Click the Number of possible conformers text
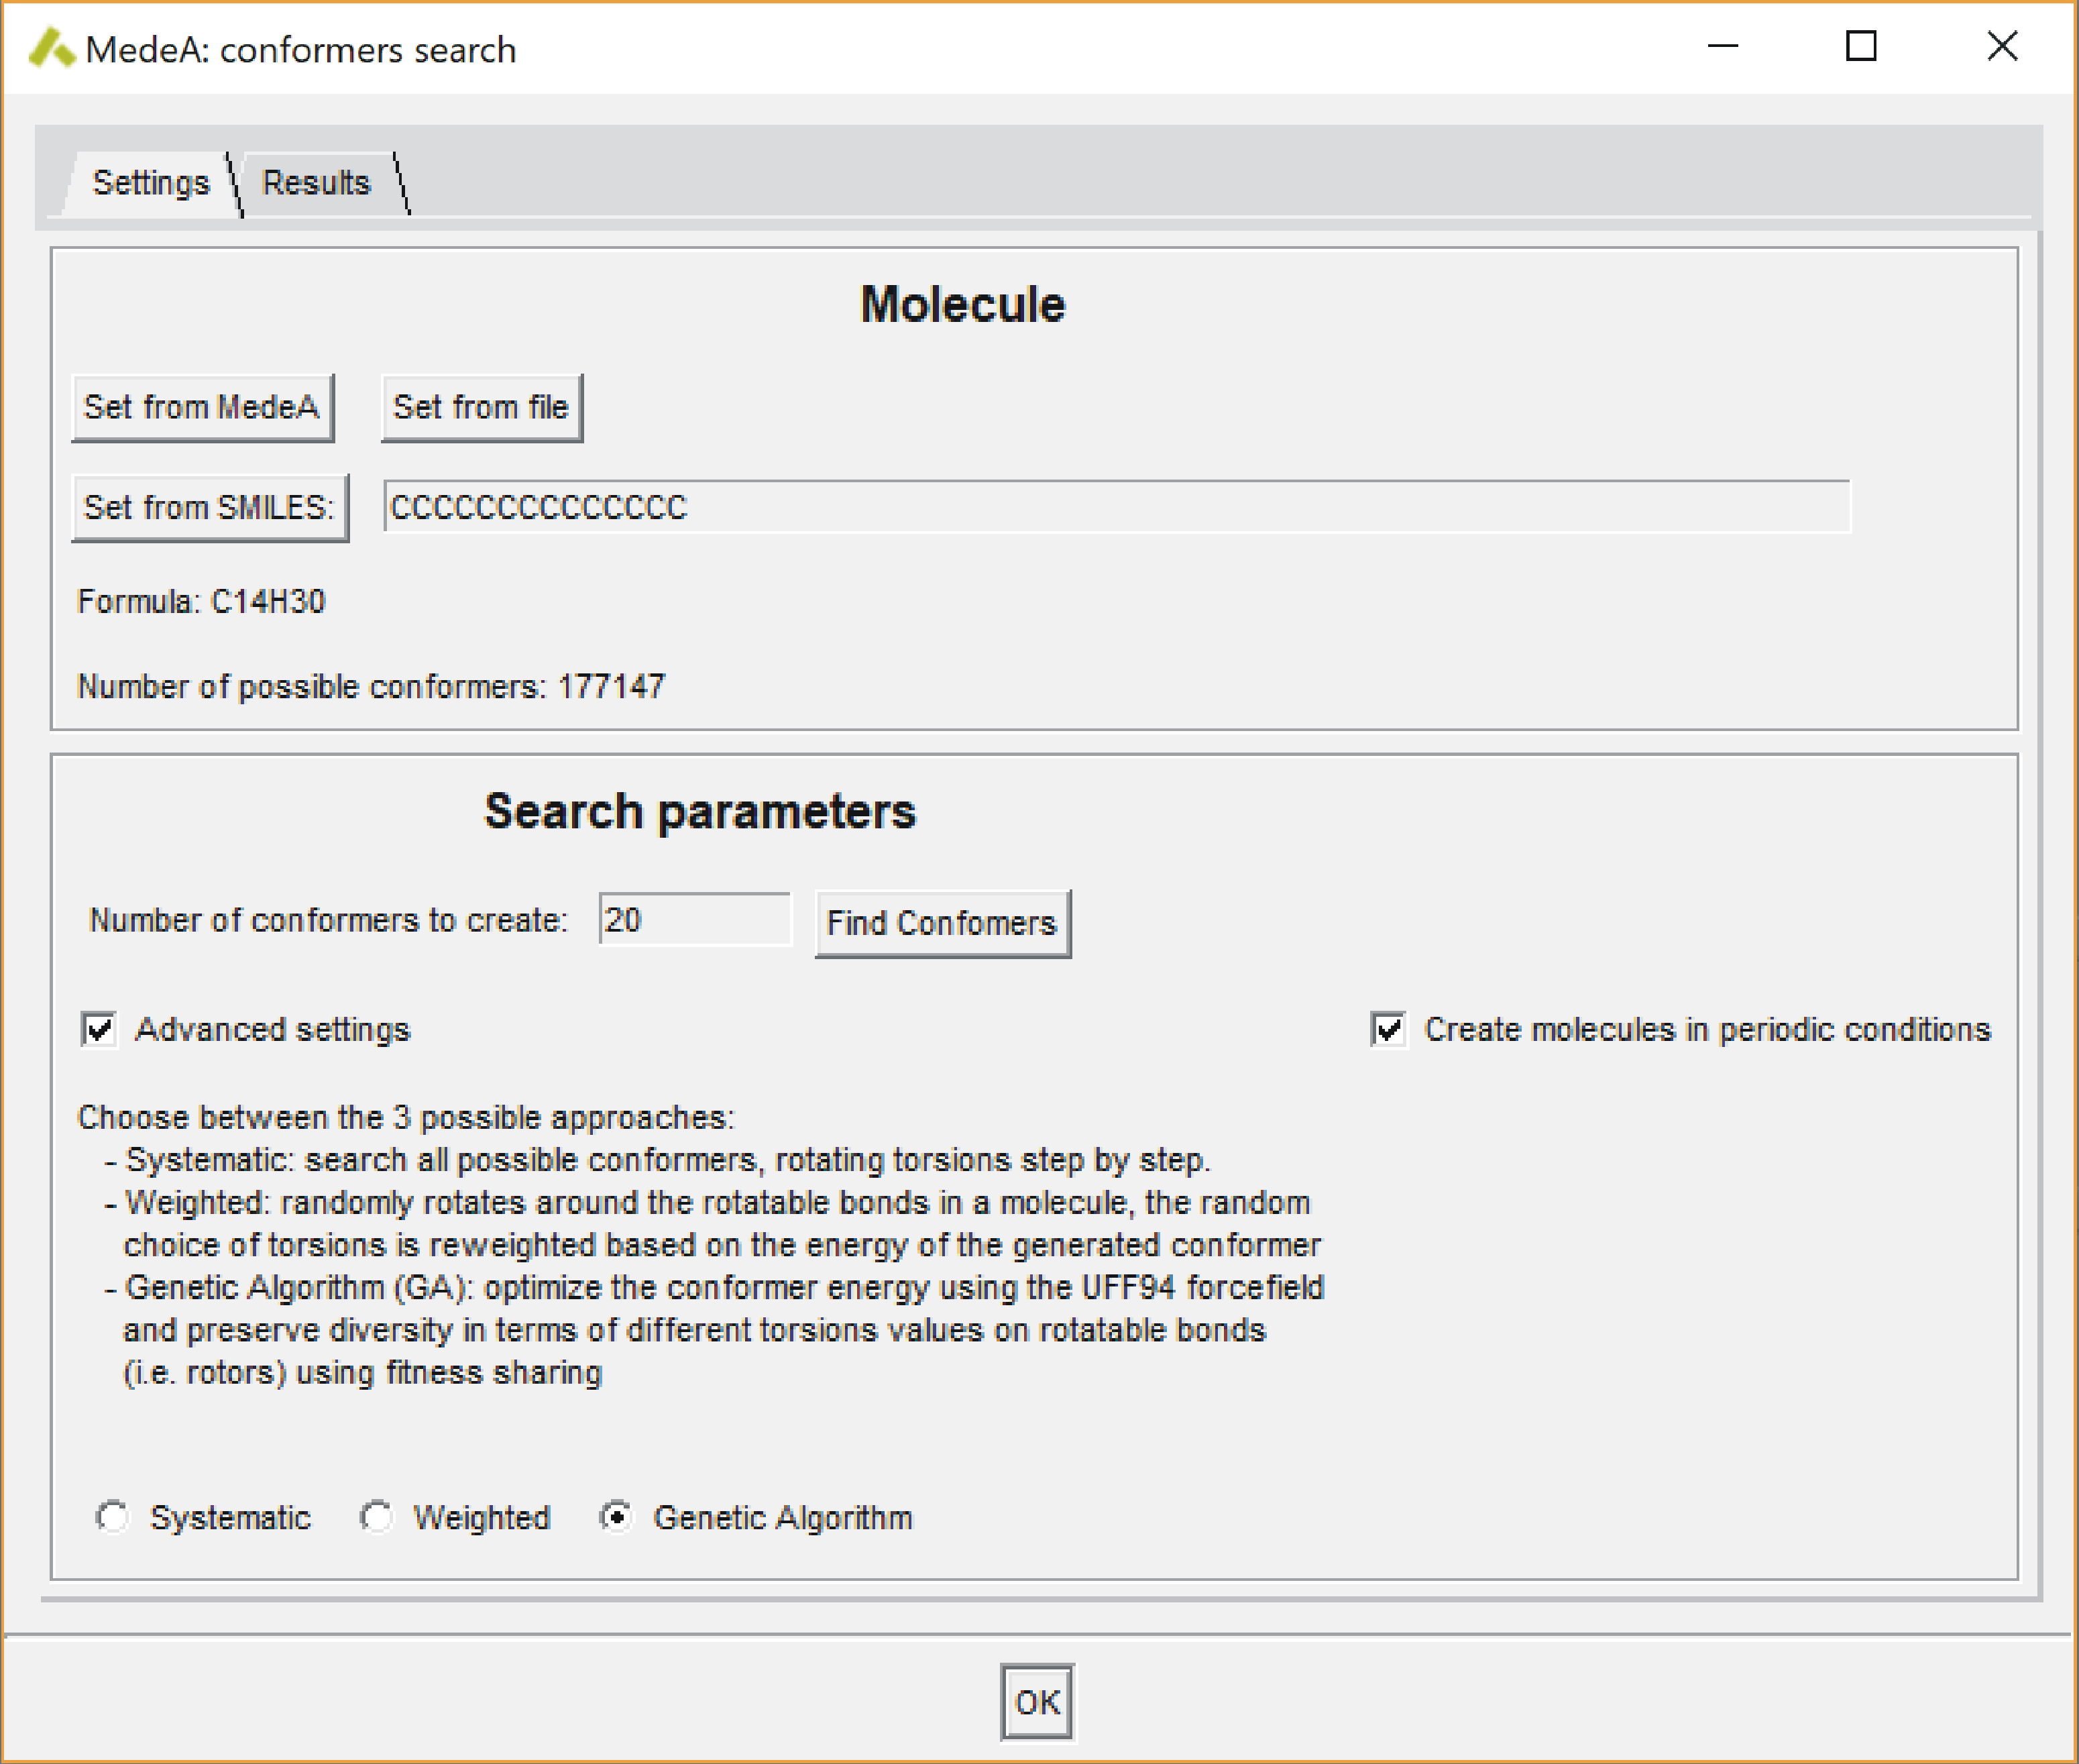Image resolution: width=2079 pixels, height=1764 pixels. pyautogui.click(x=371, y=686)
